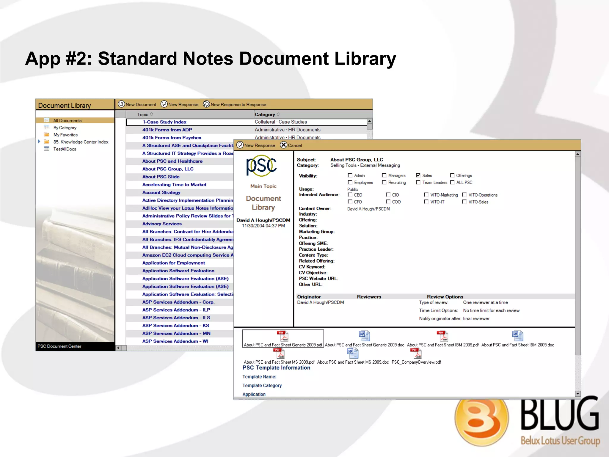The height and width of the screenshot is (457, 609).
Task: Open 401k Forms from ADP document
Action: tap(167, 130)
